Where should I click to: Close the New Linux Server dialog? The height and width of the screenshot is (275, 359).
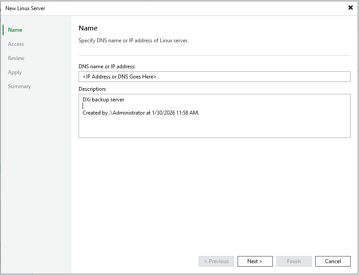(x=350, y=7)
